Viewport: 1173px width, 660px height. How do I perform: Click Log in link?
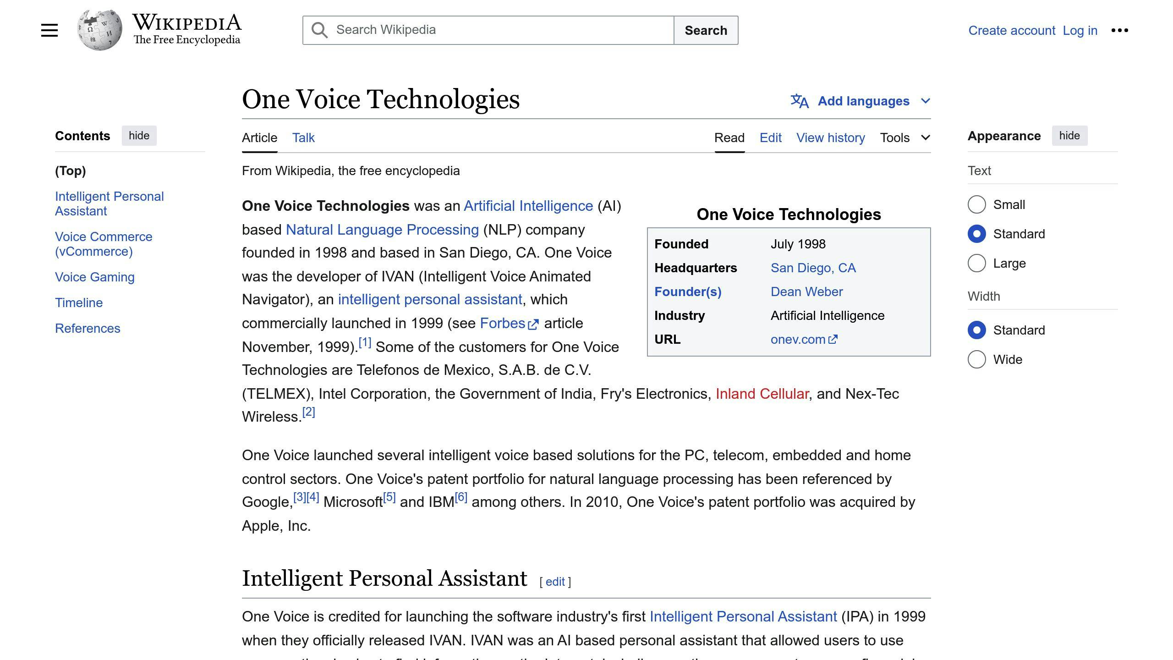point(1080,30)
